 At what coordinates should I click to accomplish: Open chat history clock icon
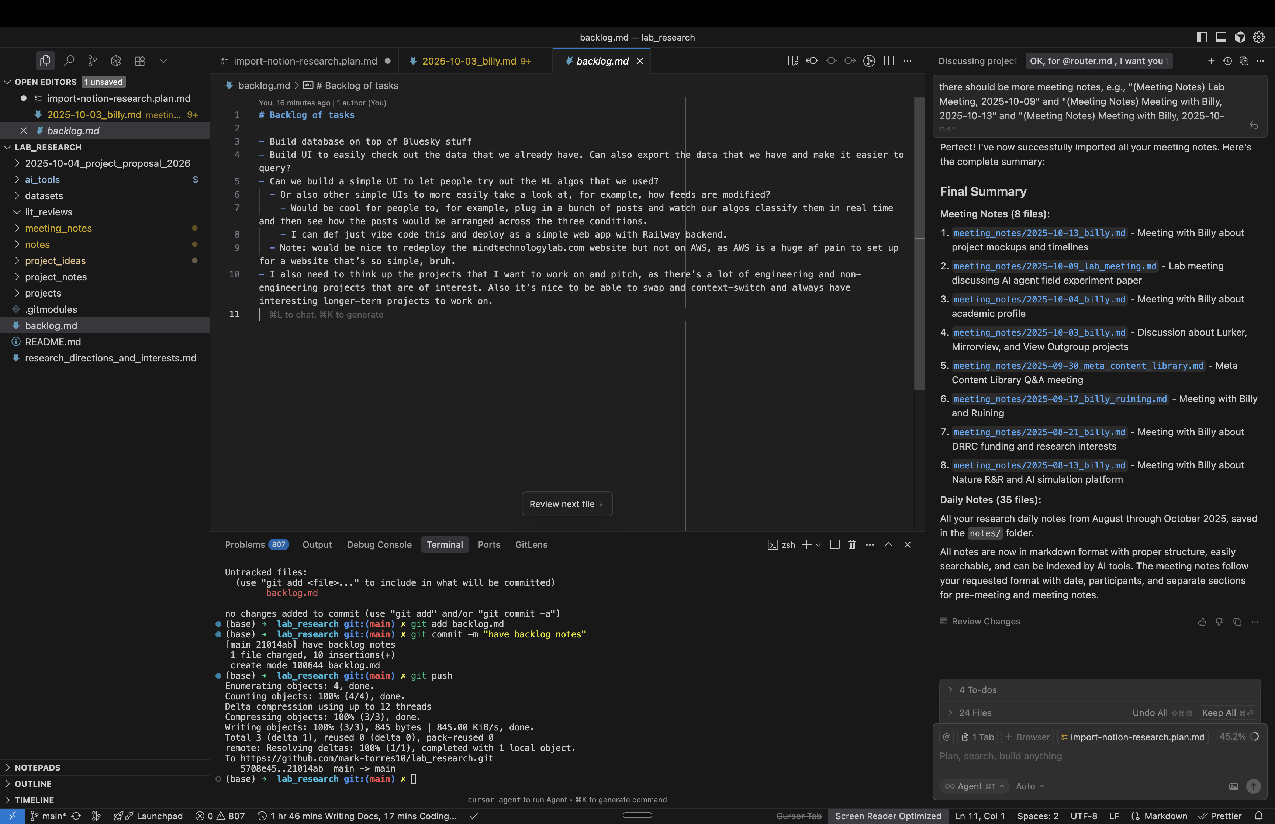coord(1227,61)
